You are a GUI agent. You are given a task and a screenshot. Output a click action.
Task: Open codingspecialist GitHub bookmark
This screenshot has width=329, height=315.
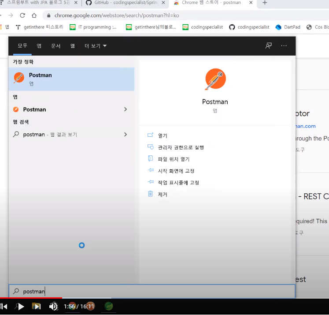(x=249, y=27)
